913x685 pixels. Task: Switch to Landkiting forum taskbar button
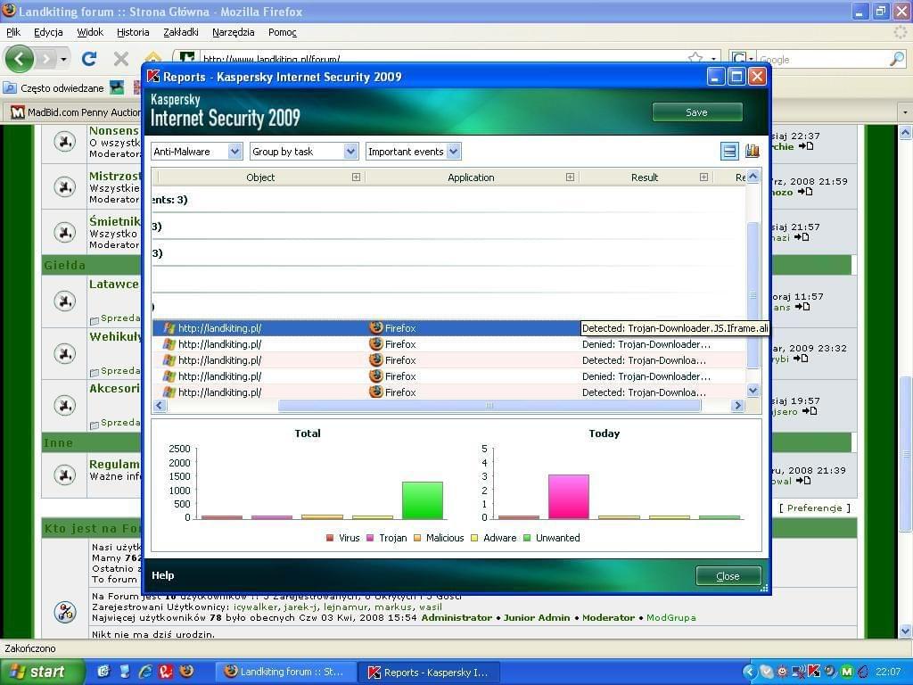285,673
